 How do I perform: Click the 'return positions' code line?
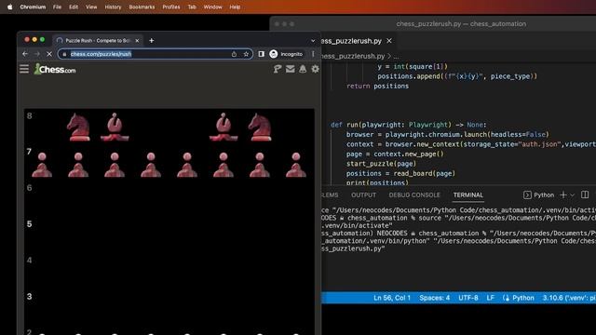(377, 86)
